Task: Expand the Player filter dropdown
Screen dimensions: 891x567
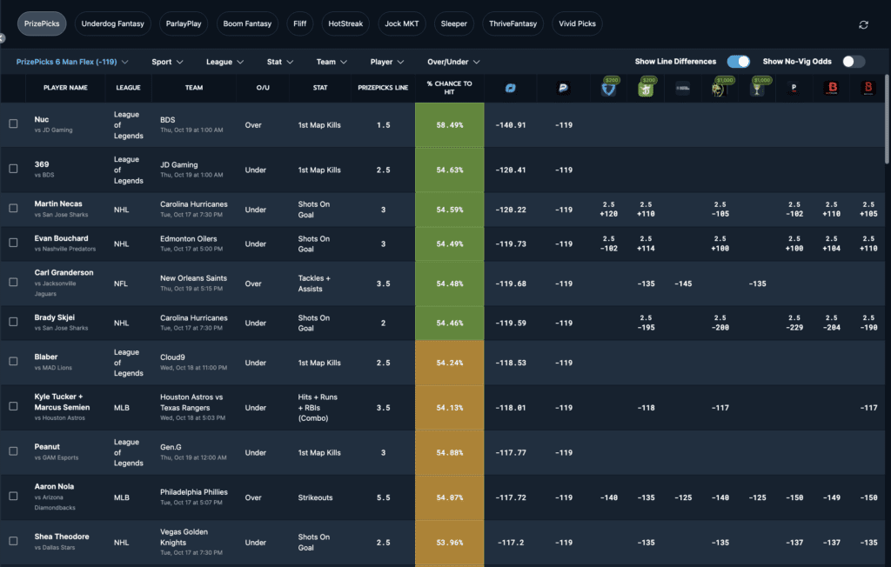Action: coord(387,62)
